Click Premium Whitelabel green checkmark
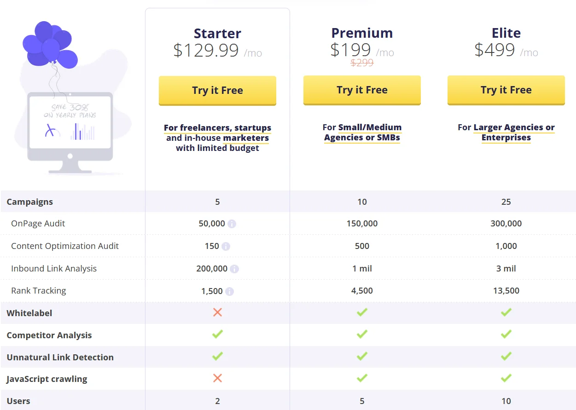 coord(362,312)
